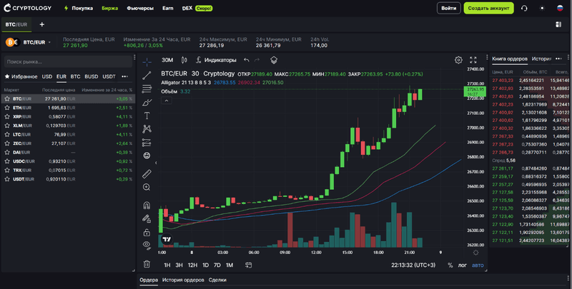Image resolution: width=572 pixels, height=289 pixels.
Task: Toggle hide all drawings eye icon
Action: [147, 245]
